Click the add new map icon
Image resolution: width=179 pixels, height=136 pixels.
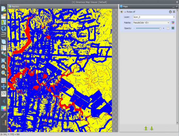click(x=4, y=9)
